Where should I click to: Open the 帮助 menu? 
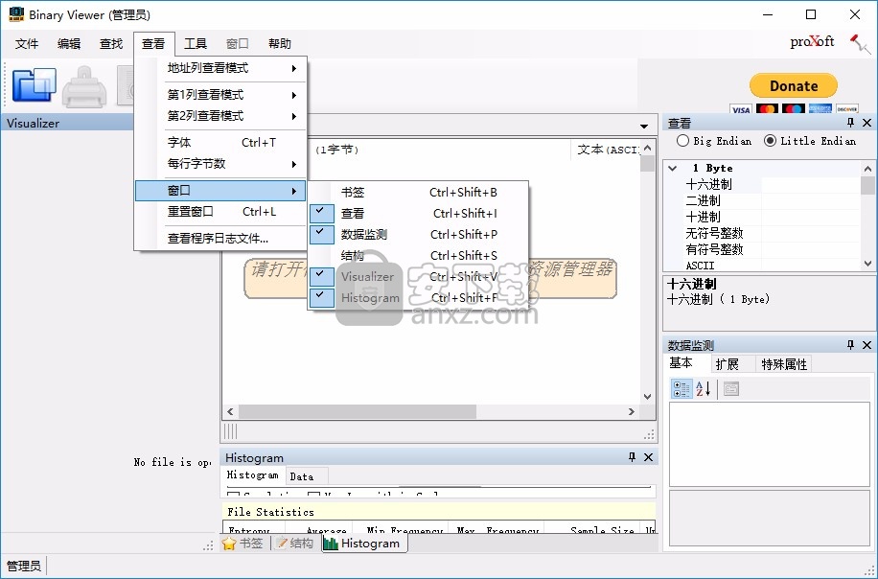pos(280,44)
